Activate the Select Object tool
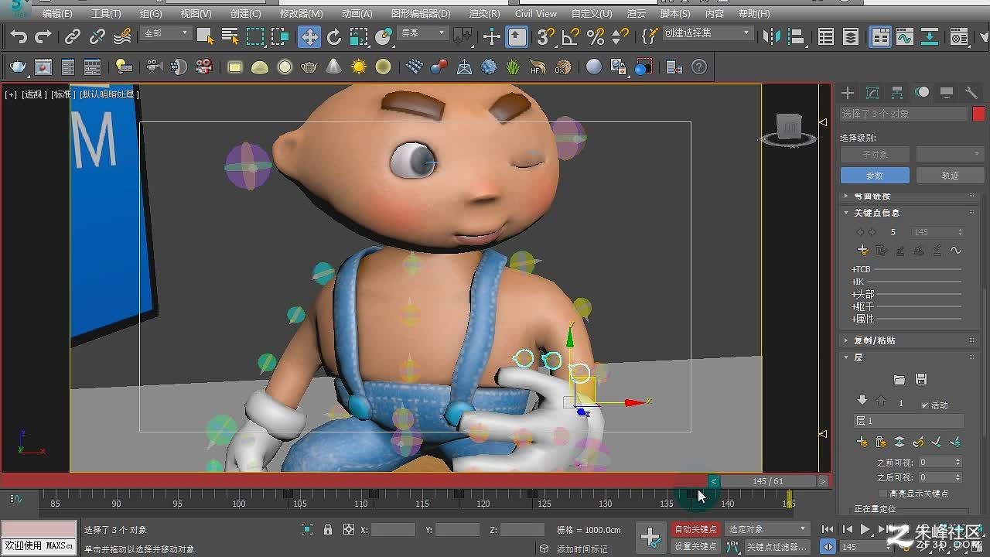Image resolution: width=990 pixels, height=557 pixels. (205, 36)
